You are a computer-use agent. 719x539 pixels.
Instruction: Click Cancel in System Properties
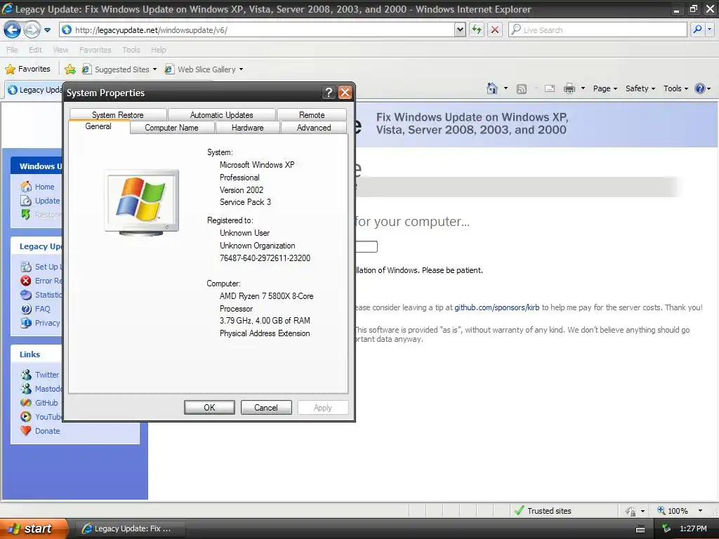coord(266,408)
